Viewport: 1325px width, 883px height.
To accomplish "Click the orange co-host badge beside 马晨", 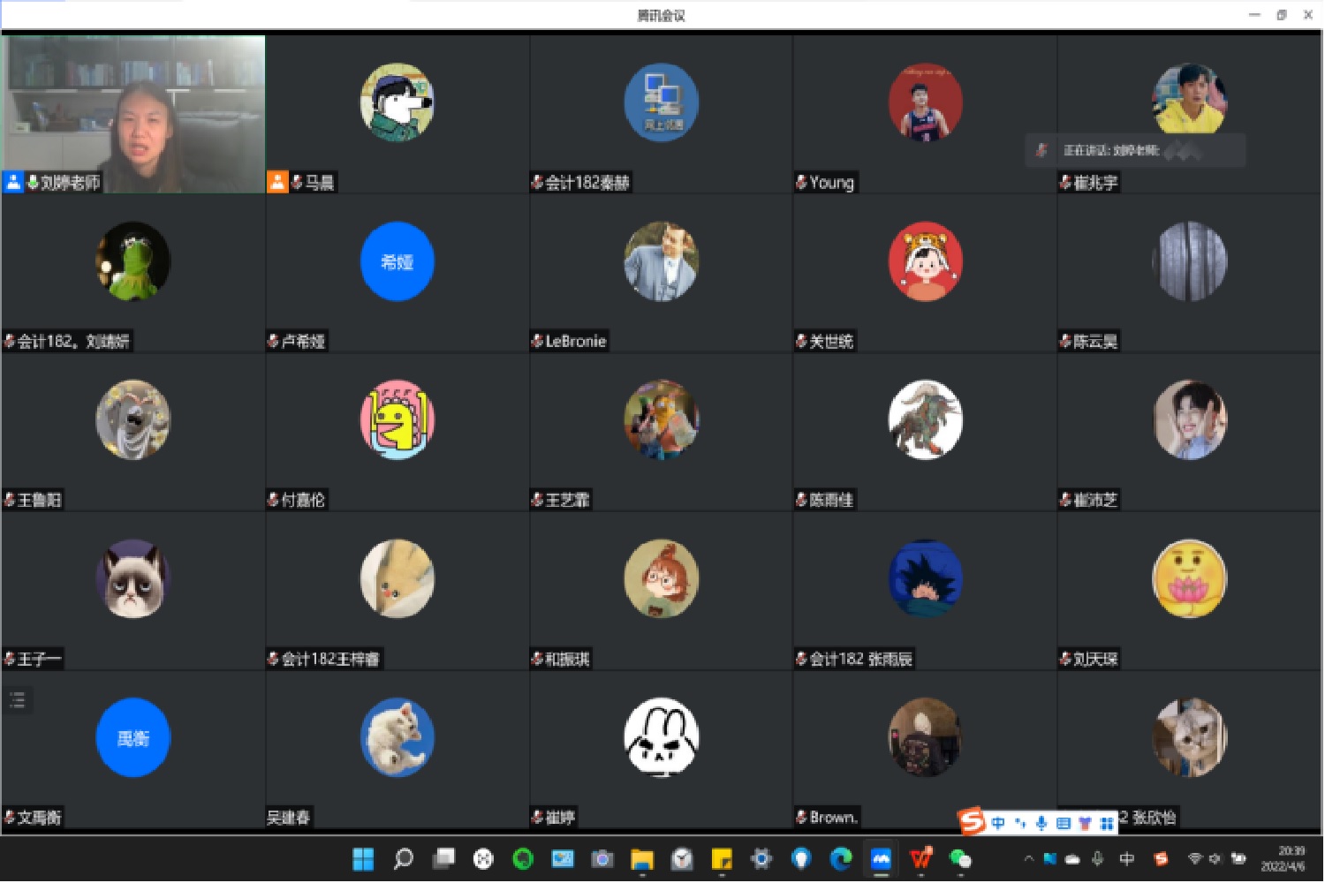I will [x=277, y=183].
